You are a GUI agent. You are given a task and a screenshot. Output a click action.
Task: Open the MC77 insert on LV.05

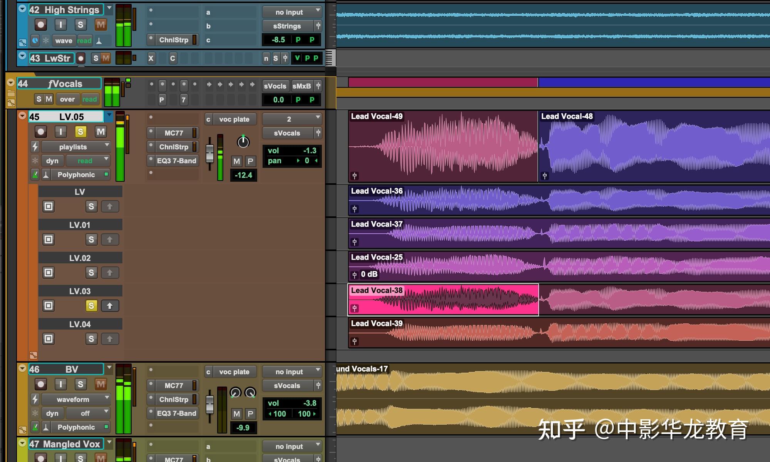(174, 133)
